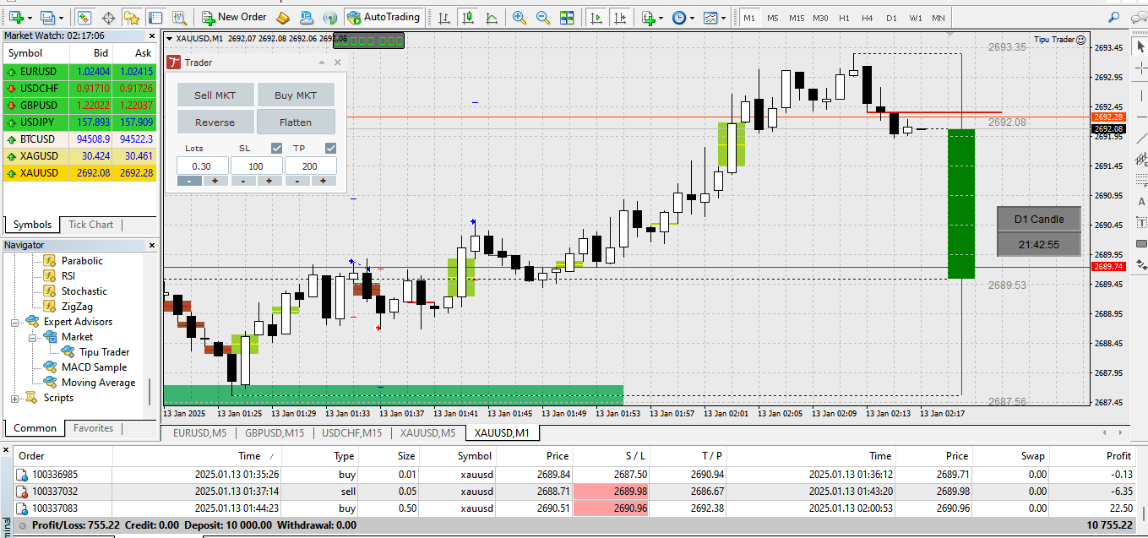Screen dimensions: 1148x538
Task: Switch chart to candlestick display icon
Action: pos(469,17)
